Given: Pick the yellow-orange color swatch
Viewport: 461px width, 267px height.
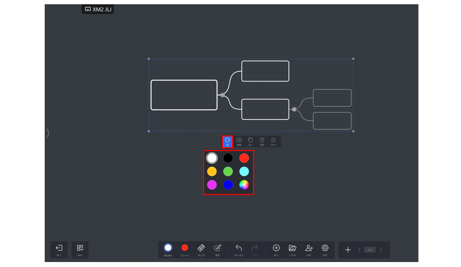Looking at the screenshot, I should [212, 172].
